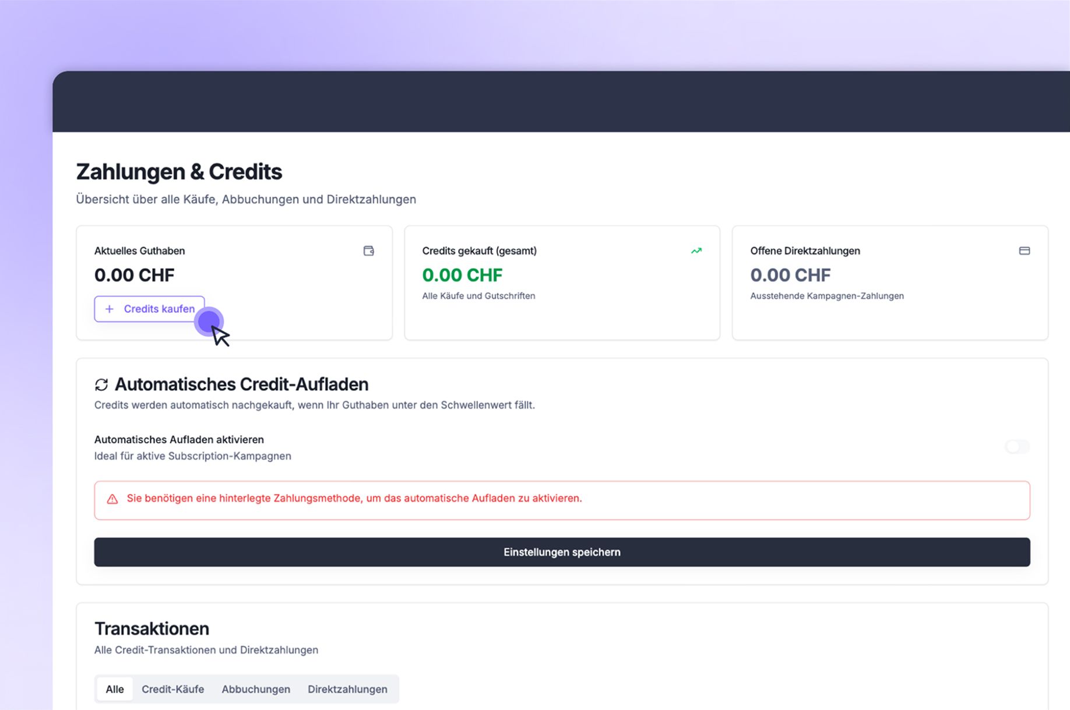Click the red Zahlungsmethode warning banner
The image size is (1070, 710).
tap(562, 500)
